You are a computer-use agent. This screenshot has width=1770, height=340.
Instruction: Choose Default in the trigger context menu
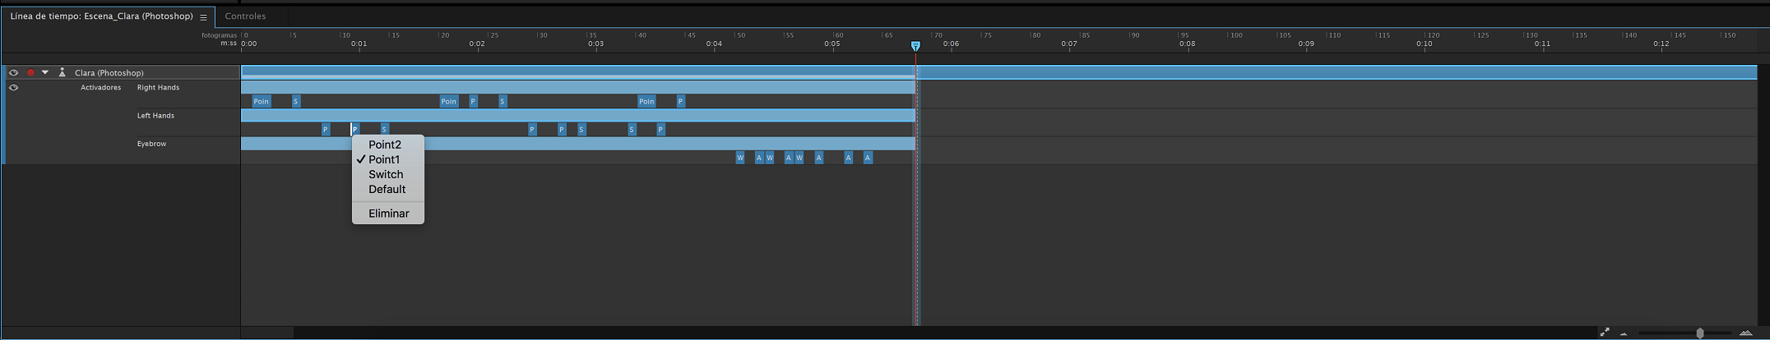click(387, 189)
